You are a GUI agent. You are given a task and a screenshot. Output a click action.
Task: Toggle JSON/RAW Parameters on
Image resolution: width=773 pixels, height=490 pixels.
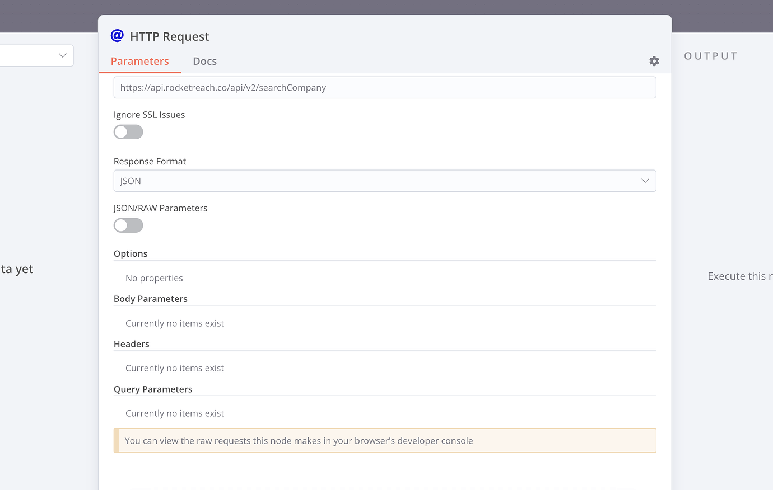(x=128, y=225)
